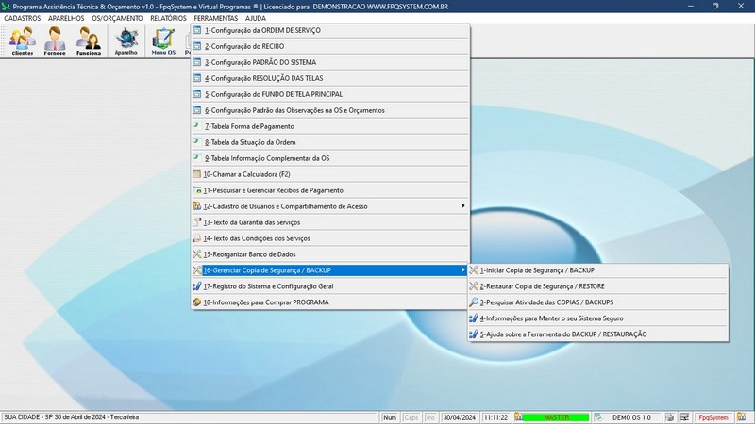Expand submenu arrow of Gerenciar Copia de Segurança
This screenshot has height=424, width=755.
463,269
